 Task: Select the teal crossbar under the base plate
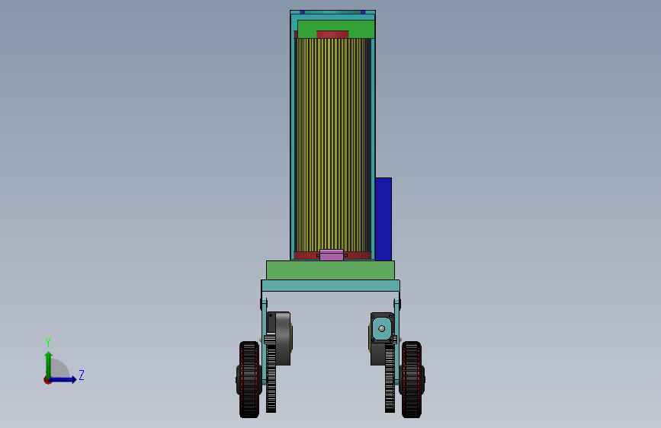(331, 286)
